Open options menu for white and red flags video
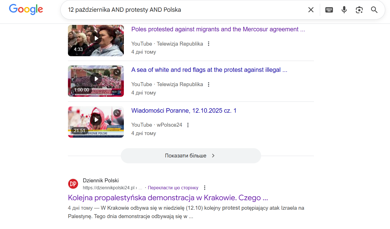The width and height of the screenshot is (390, 229). point(208,84)
